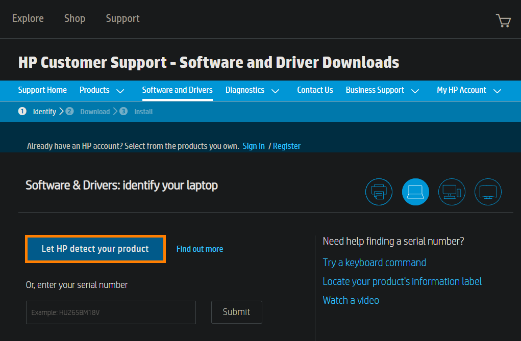Expand the Products dropdown chevron

[x=120, y=91]
